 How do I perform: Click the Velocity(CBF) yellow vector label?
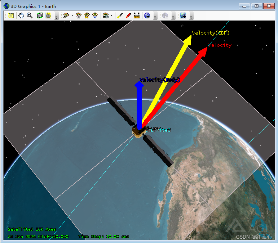tap(211, 33)
